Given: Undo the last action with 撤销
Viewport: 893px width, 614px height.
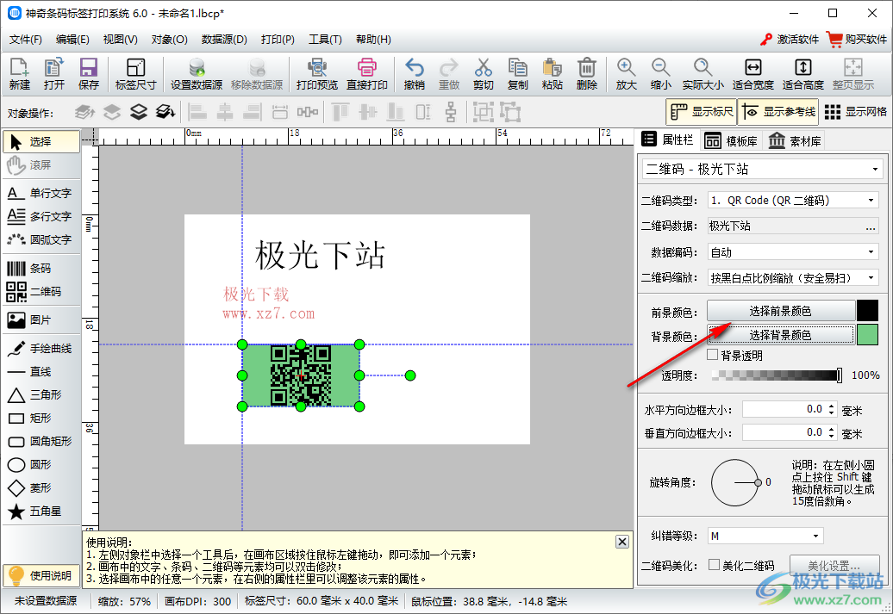Looking at the screenshot, I should [414, 74].
